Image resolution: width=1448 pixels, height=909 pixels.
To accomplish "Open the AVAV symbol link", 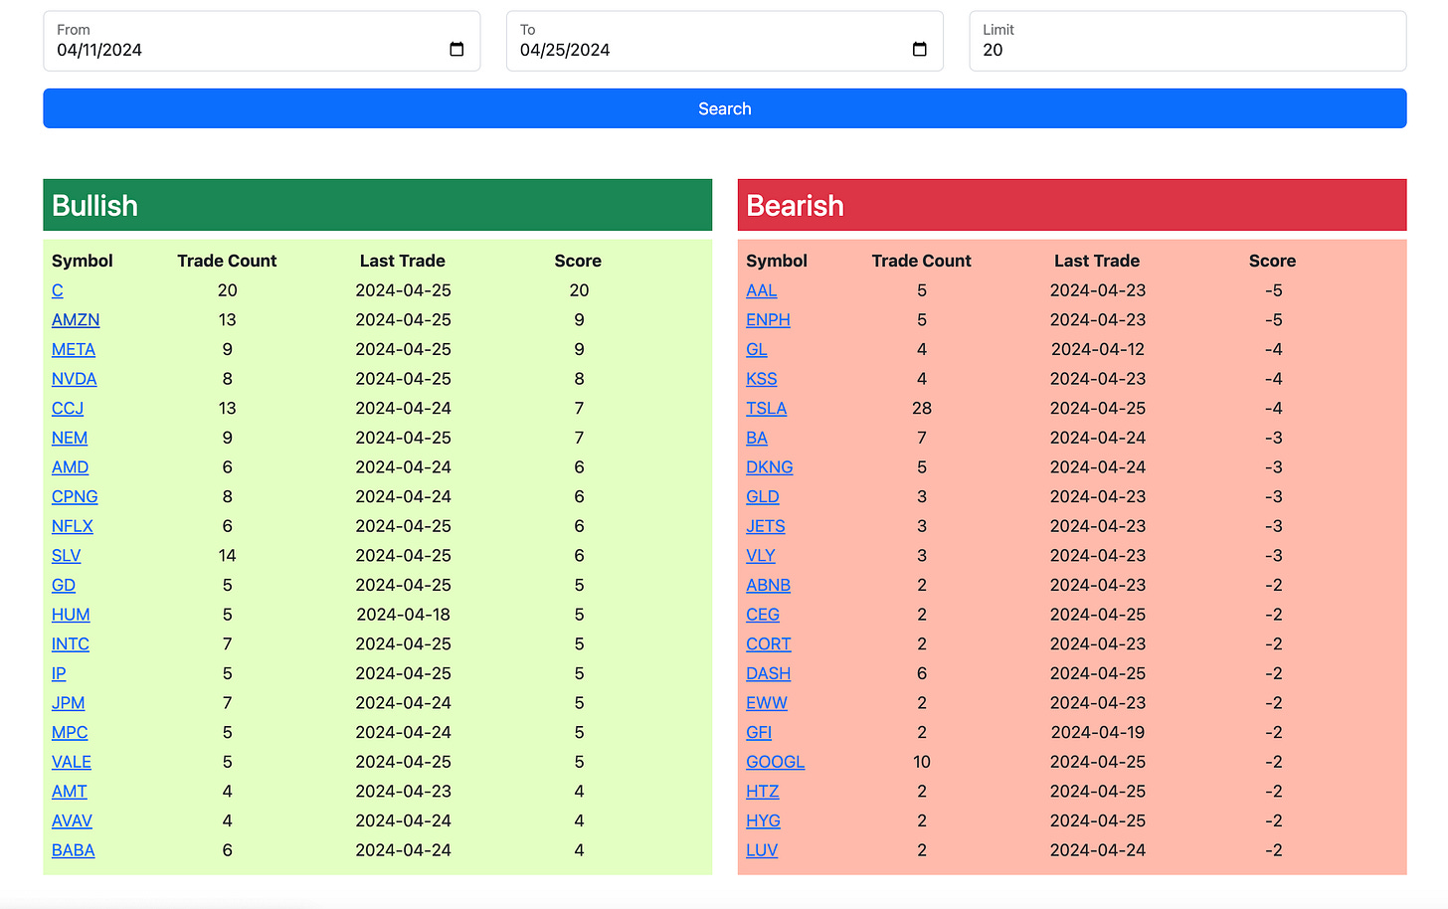I will pos(72,820).
